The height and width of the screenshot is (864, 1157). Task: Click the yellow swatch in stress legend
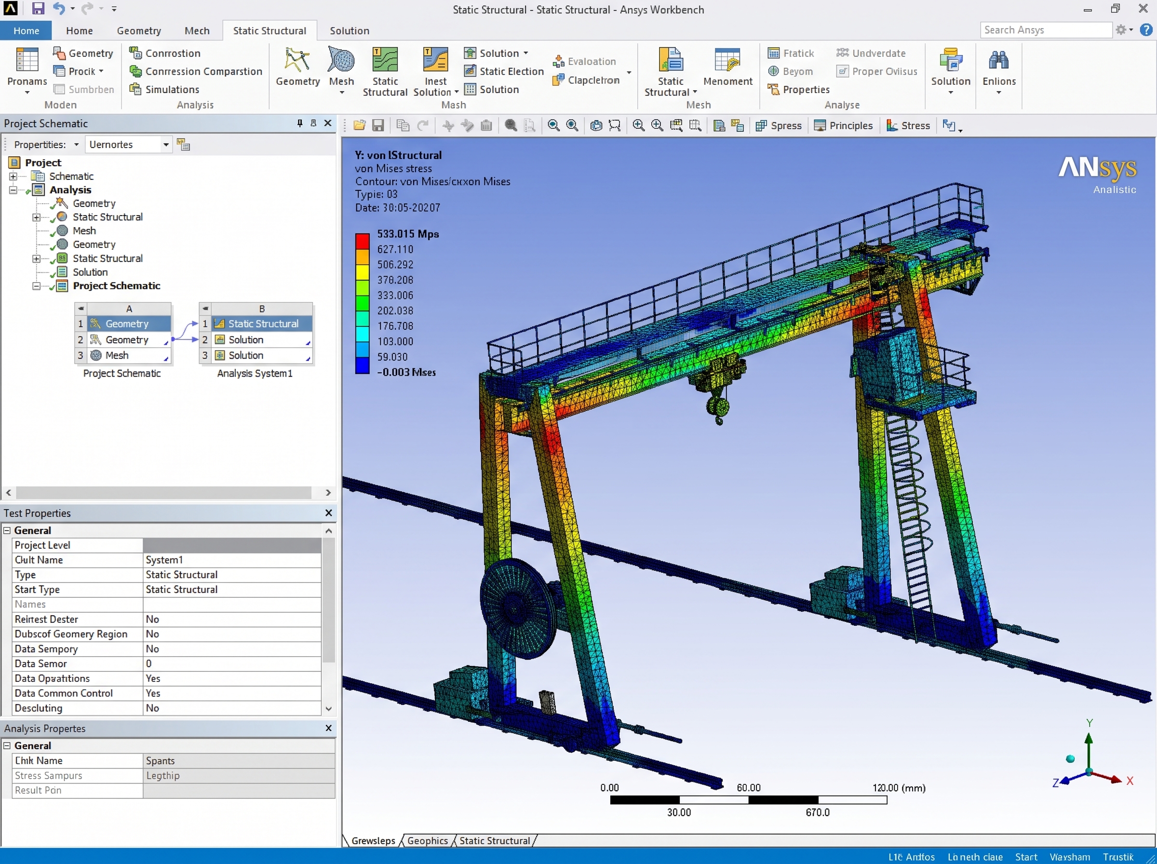coord(363,272)
